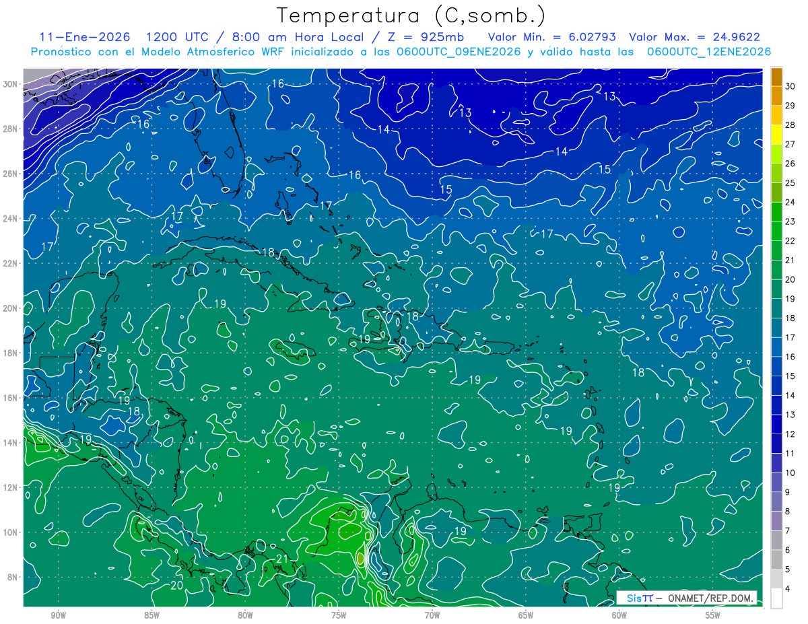
Task: Click the '21' contour label near Panama
Action: 283,559
